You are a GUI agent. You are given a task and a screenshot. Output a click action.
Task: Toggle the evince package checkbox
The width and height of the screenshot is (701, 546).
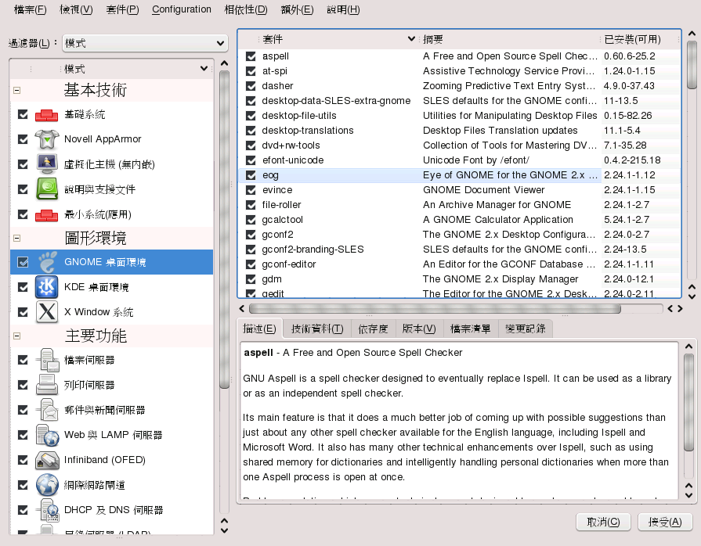pos(251,190)
